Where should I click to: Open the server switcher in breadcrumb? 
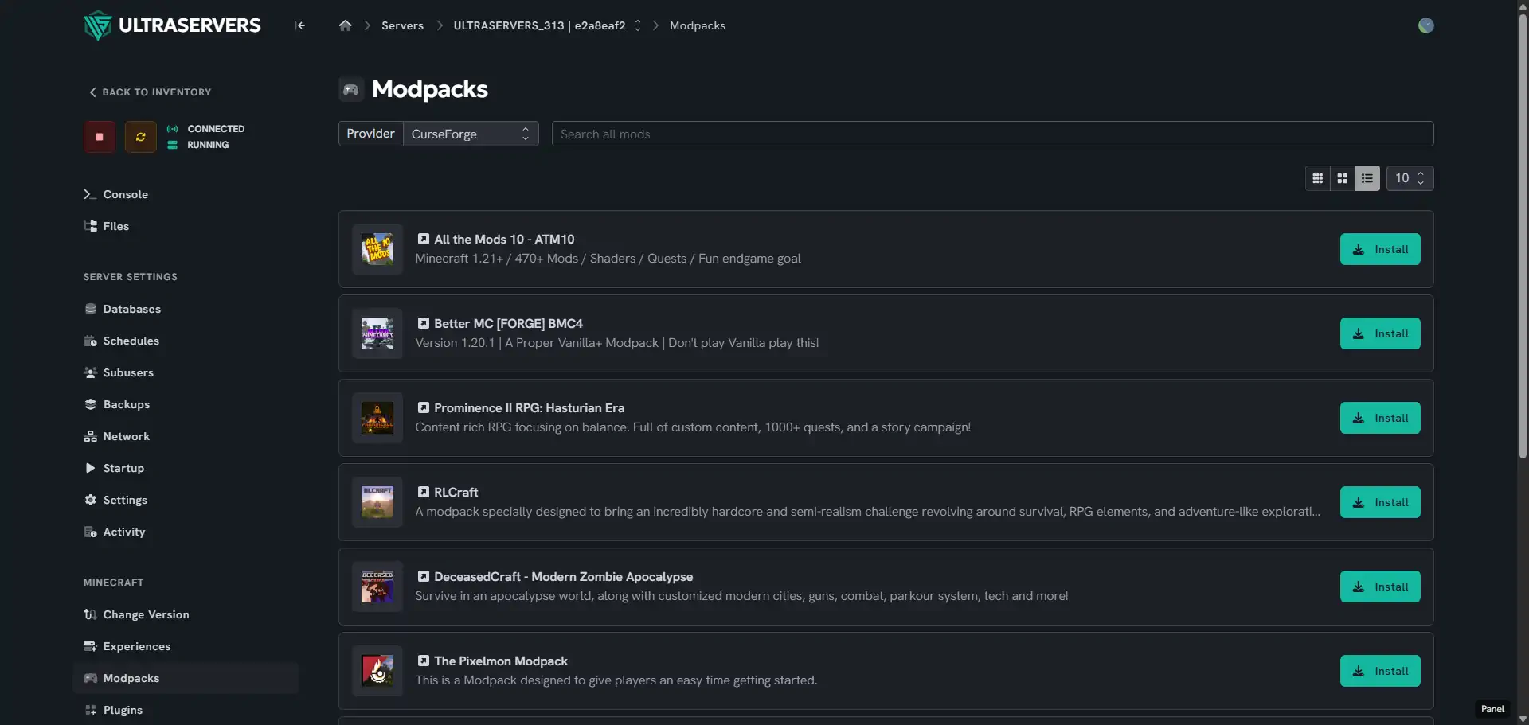(x=637, y=25)
